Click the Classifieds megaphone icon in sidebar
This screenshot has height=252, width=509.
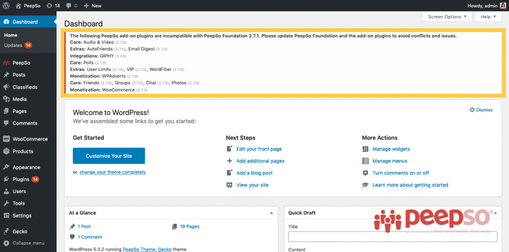click(6, 87)
